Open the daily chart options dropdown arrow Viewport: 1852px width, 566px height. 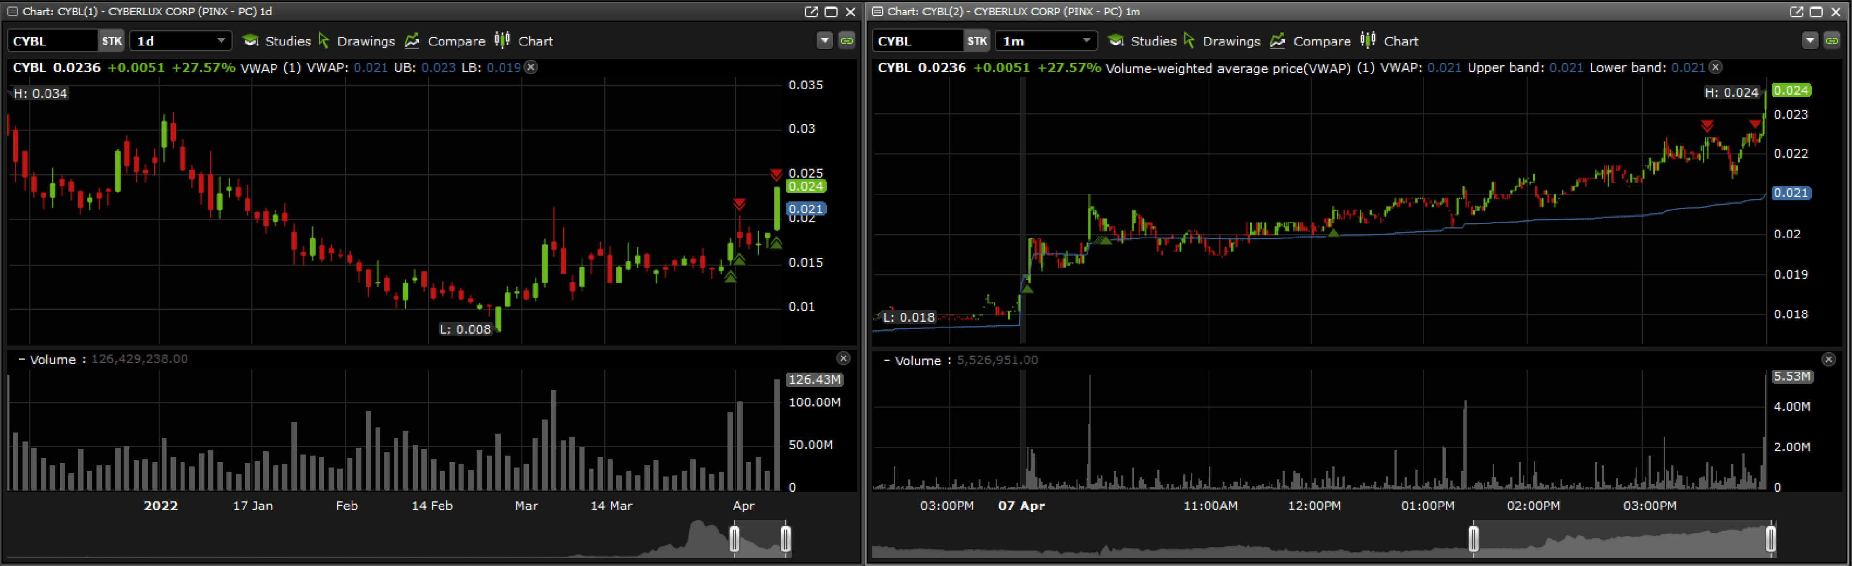(825, 41)
